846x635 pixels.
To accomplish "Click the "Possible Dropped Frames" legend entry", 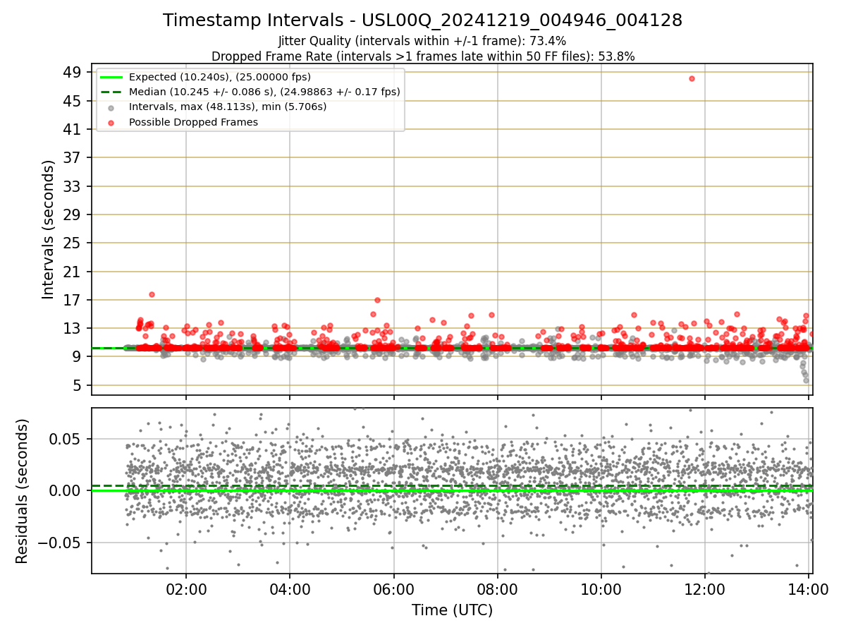I will tap(193, 122).
